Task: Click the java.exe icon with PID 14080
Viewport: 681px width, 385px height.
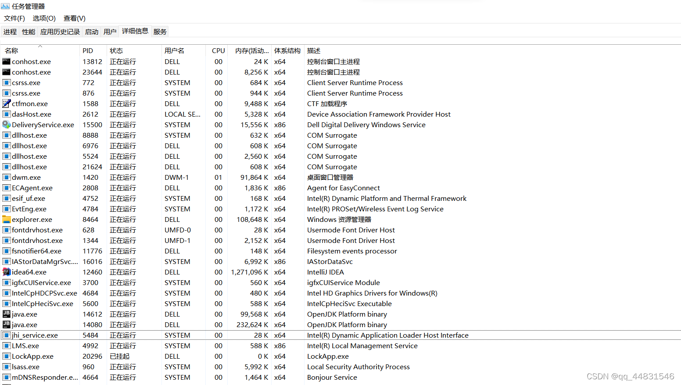Action: coord(6,324)
